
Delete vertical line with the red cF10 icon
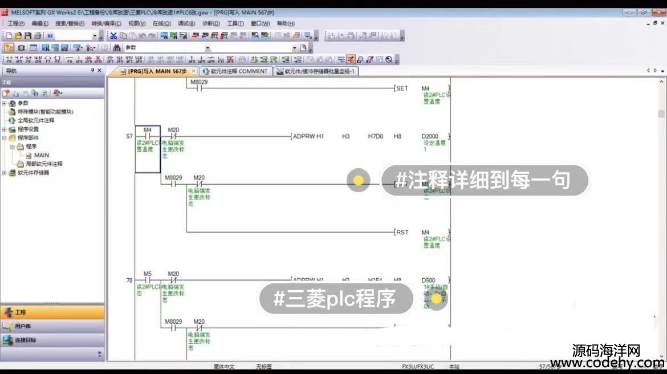(98, 59)
